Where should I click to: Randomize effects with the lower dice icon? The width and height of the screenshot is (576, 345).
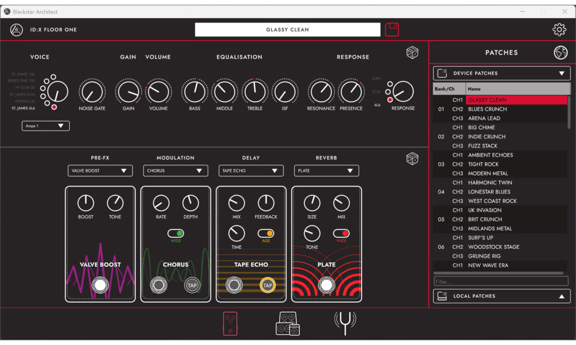click(x=412, y=159)
